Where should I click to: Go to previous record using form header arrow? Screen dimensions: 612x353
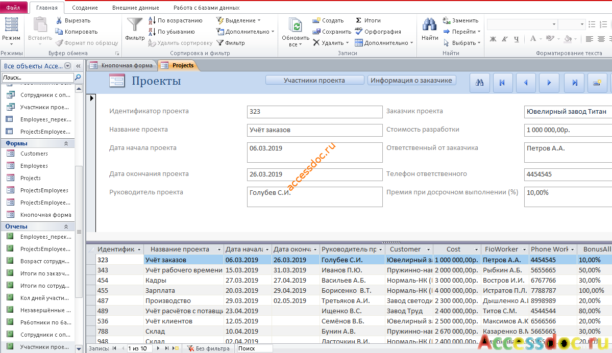click(x=526, y=82)
